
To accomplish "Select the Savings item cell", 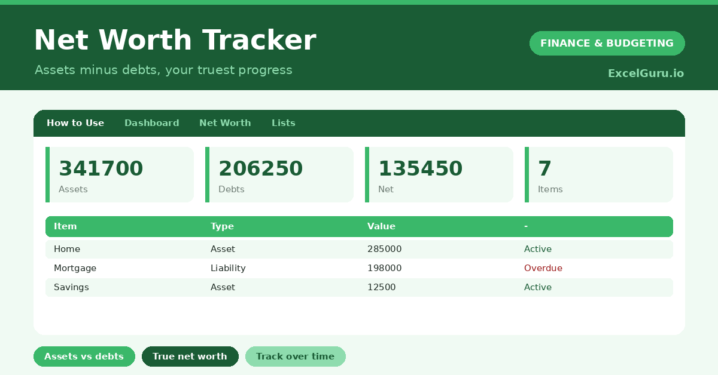I will [x=71, y=287].
